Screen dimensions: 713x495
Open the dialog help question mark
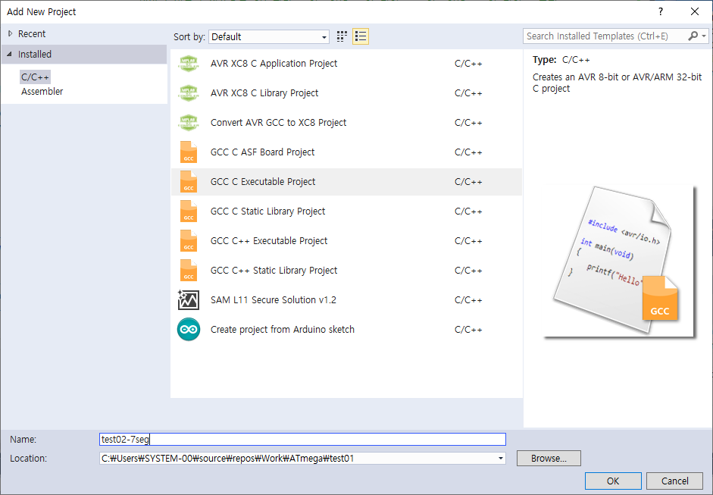661,12
